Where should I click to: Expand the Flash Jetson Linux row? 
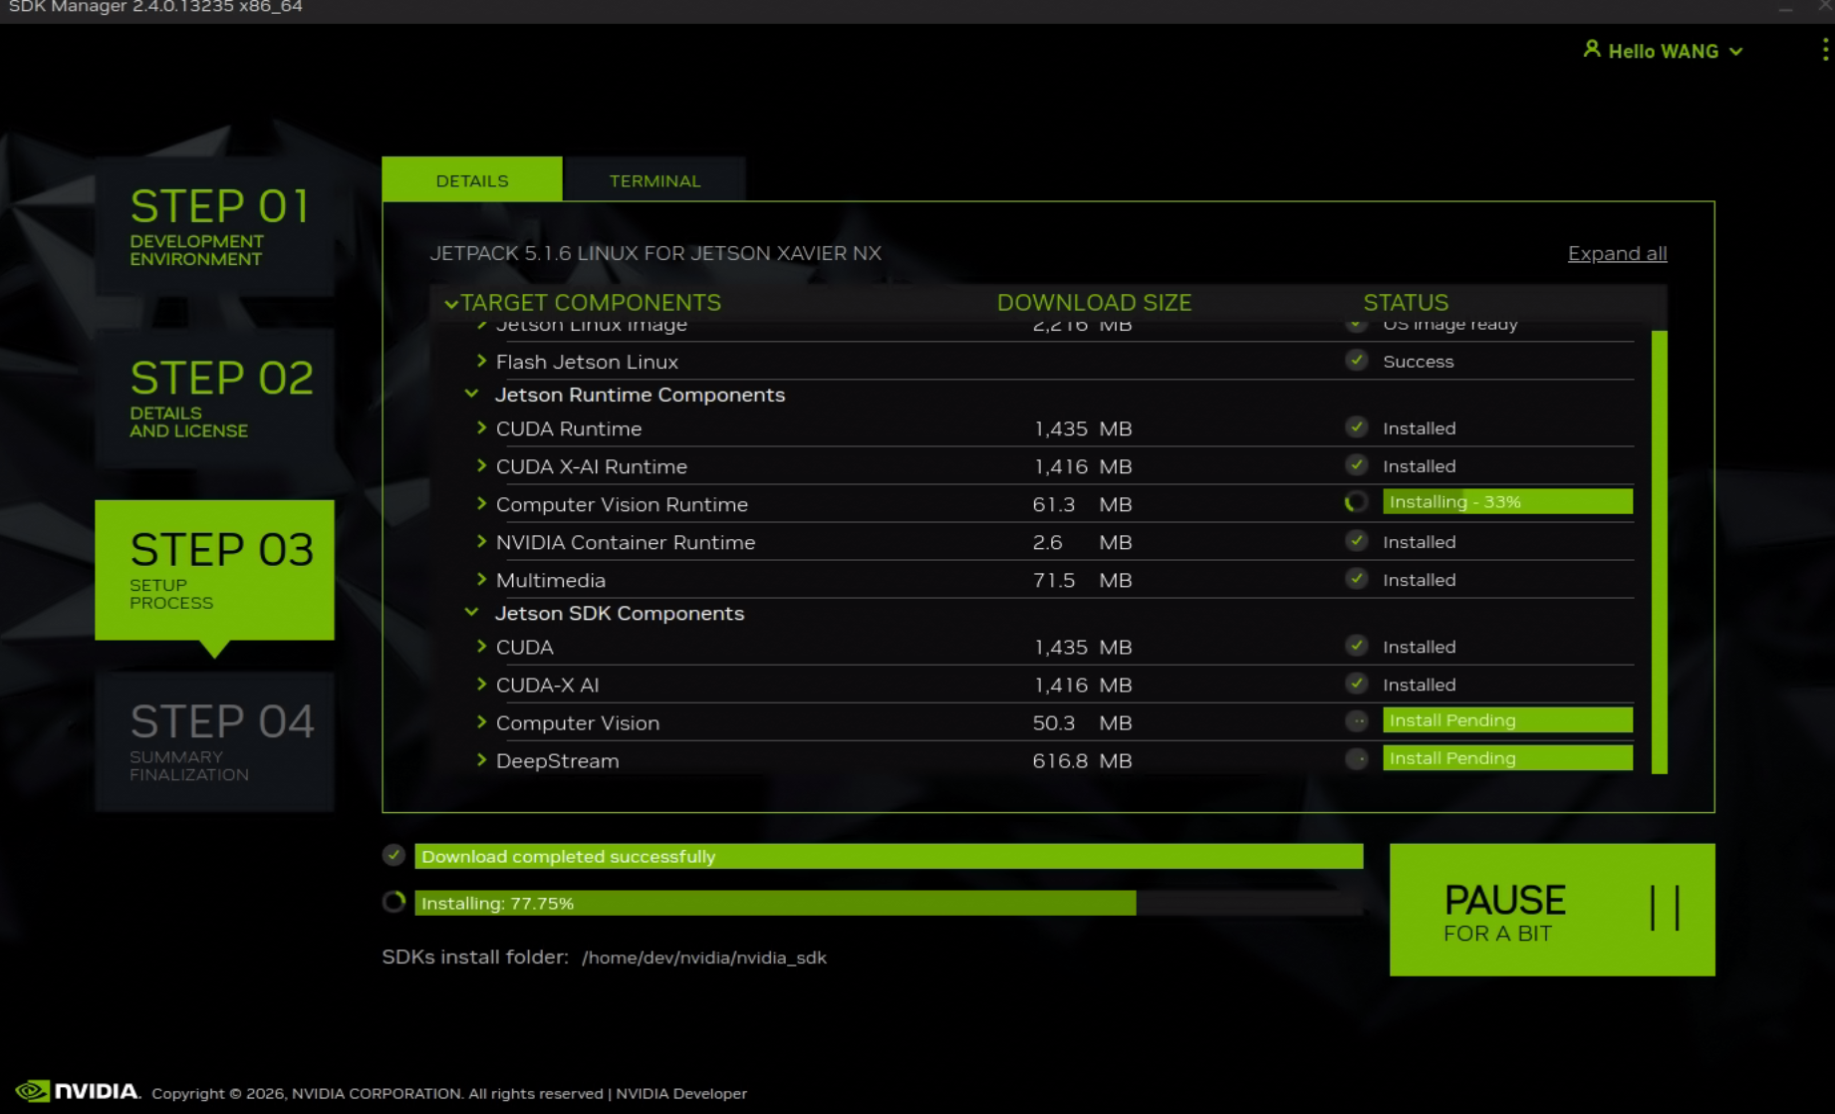pyautogui.click(x=481, y=361)
